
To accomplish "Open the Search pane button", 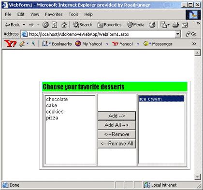I will pos(83,25).
